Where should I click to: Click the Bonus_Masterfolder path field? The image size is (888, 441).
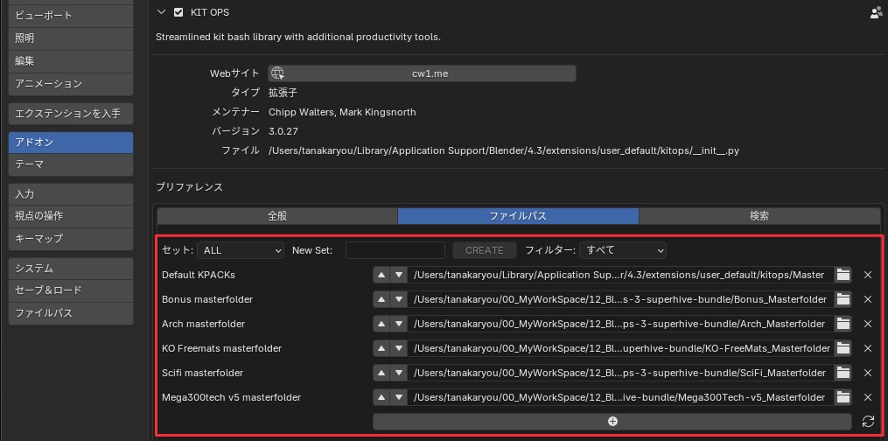[620, 299]
